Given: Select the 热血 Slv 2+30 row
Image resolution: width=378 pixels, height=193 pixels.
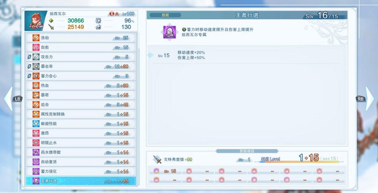Looking at the screenshot, I should tap(81, 86).
